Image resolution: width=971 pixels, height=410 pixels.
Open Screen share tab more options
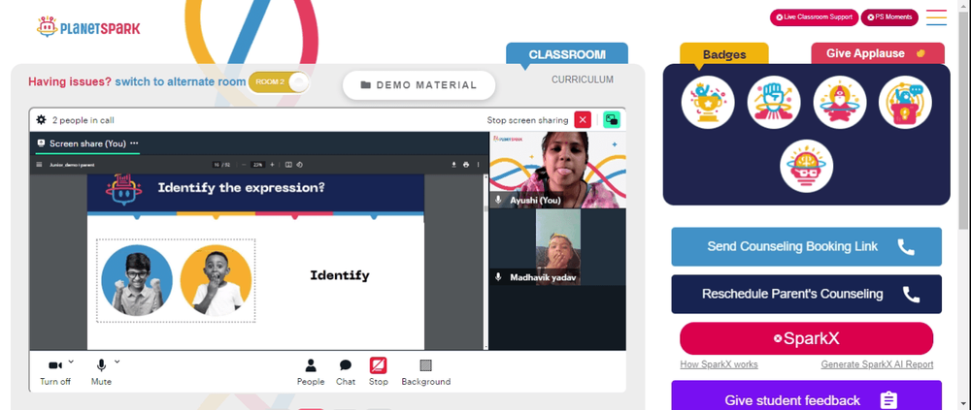pyautogui.click(x=134, y=142)
